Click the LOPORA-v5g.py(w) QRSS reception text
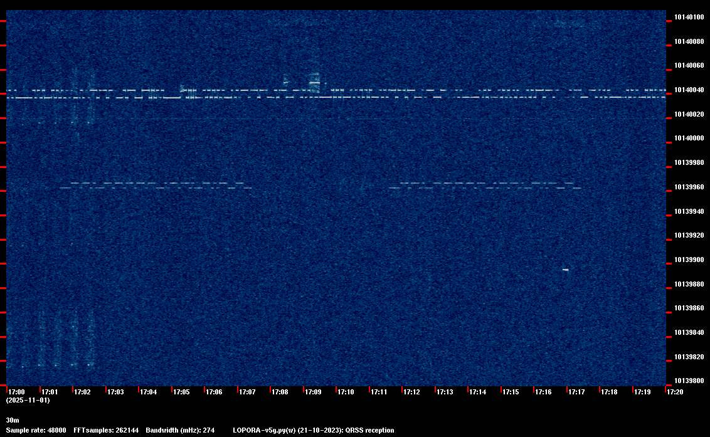The image size is (710, 437). 314,430
